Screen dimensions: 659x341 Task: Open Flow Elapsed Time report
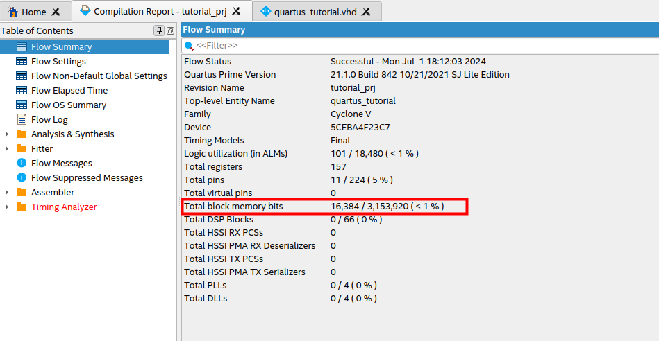point(69,90)
